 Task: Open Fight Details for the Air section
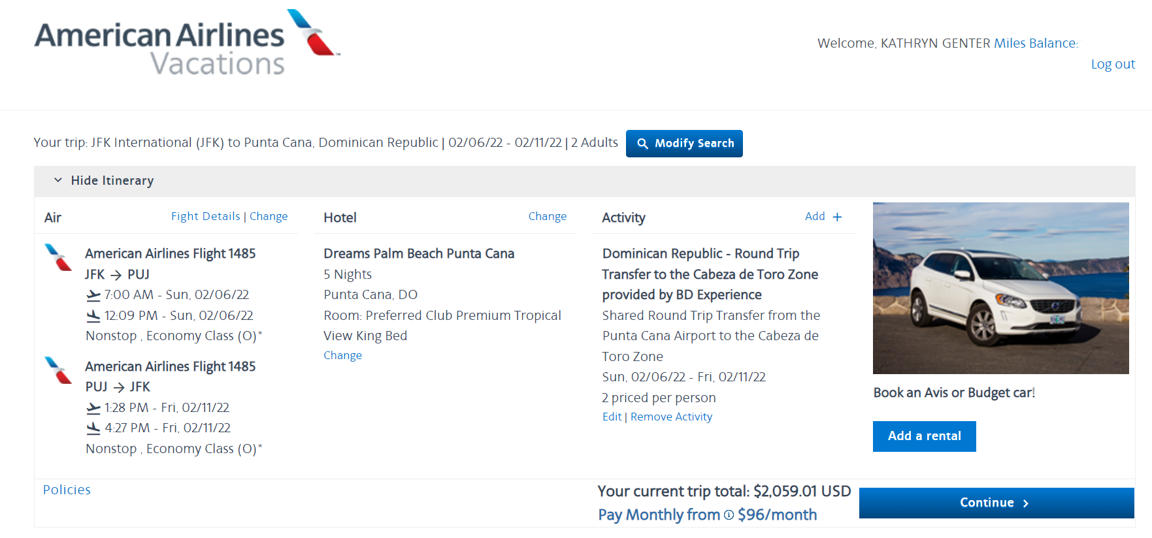point(205,215)
